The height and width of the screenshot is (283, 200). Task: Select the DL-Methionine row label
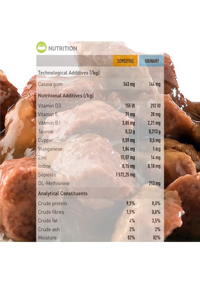54,183
